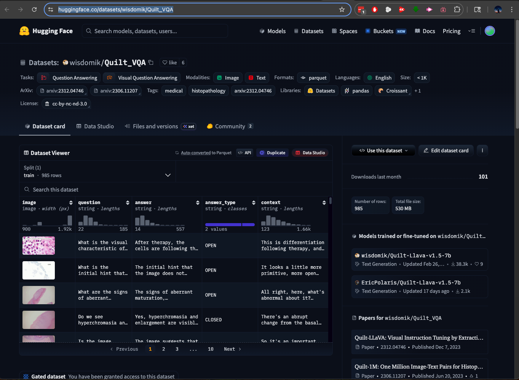Show more libraries with +1
Viewport: 519px width, 380px height.
(418, 91)
